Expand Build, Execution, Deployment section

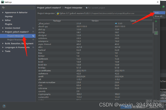(x=3, y=43)
